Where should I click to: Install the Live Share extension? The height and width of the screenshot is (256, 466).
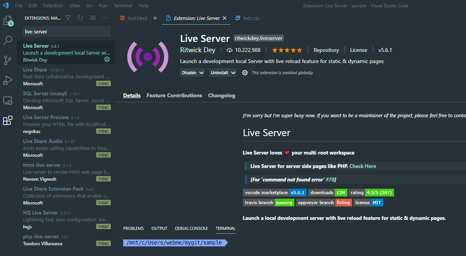tap(103, 83)
